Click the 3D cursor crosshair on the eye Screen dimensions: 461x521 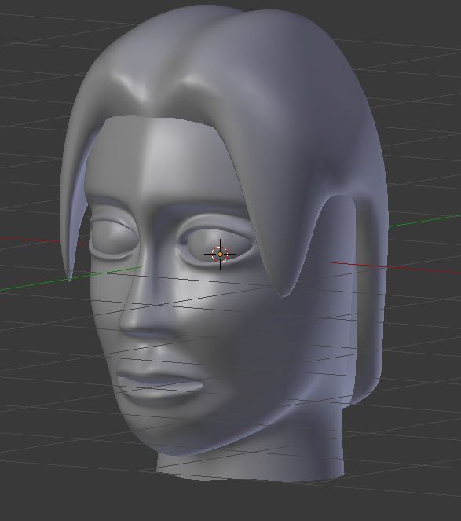220,255
